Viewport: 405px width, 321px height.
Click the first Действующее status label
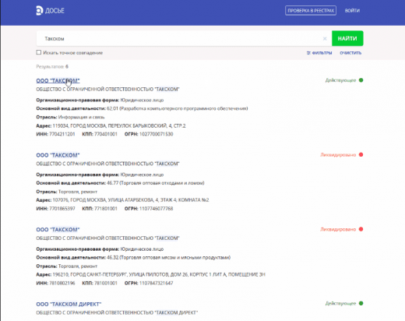[x=340, y=80]
